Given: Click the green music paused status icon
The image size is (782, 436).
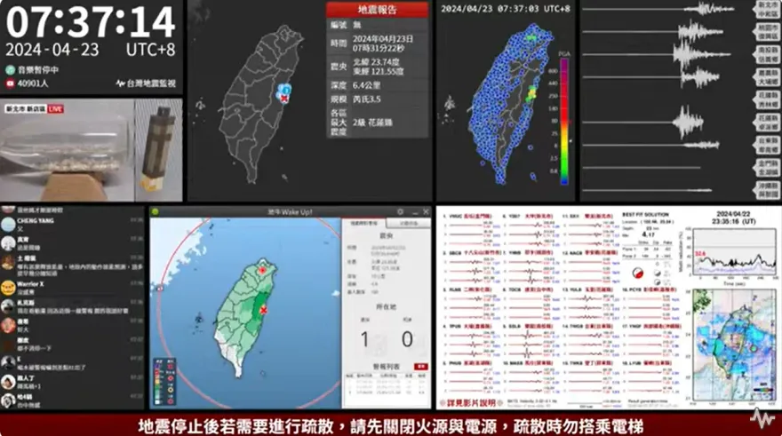Looking at the screenshot, I should point(11,68).
